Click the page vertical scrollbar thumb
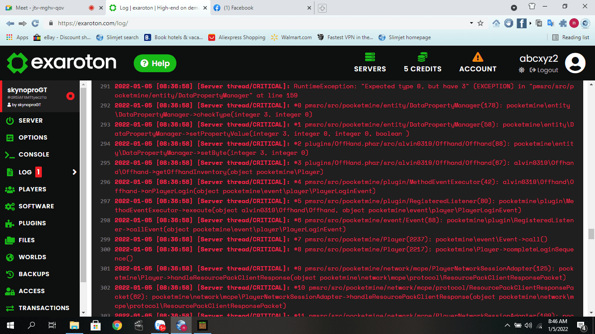Screen dimensions: 595x334 pos(591,234)
